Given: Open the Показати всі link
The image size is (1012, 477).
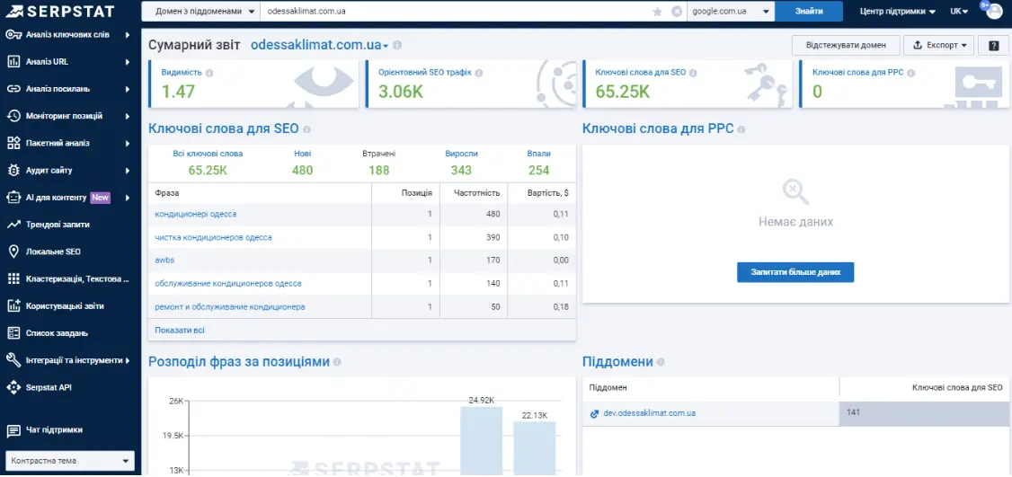Looking at the screenshot, I should pos(180,331).
